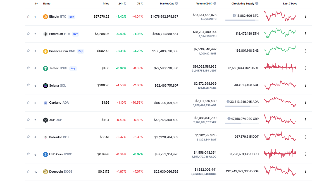Click the Cardano circulating supply progress bar
312x181 pixels.
(x=242, y=106)
